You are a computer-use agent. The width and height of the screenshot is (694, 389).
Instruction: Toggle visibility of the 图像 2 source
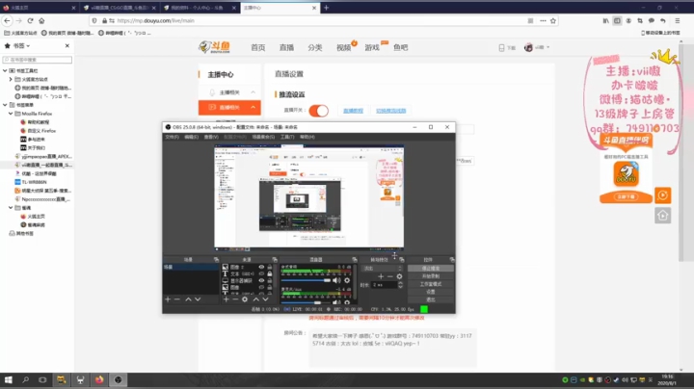[x=261, y=267]
